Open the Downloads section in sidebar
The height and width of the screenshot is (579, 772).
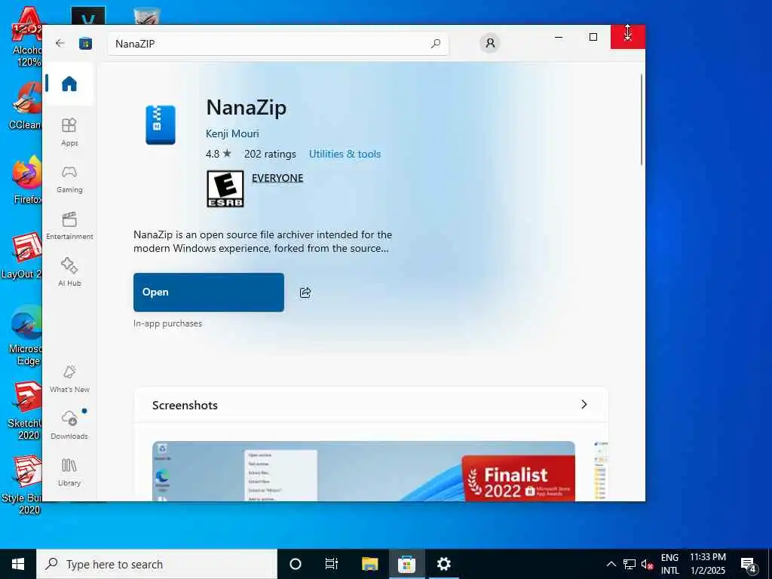pos(69,425)
